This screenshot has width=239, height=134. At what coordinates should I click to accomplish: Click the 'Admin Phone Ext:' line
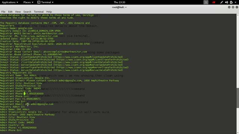11,130
